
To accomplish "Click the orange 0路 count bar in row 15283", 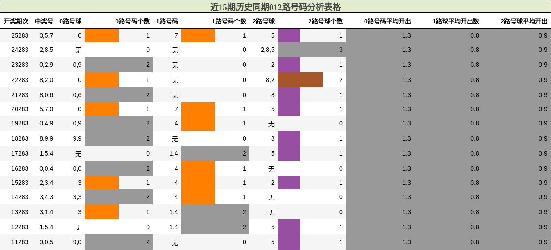I will coord(101,183).
